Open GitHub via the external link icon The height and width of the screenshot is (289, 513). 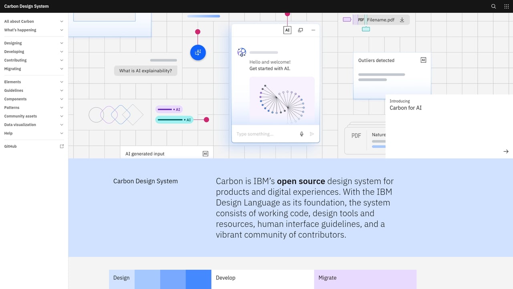tap(62, 146)
